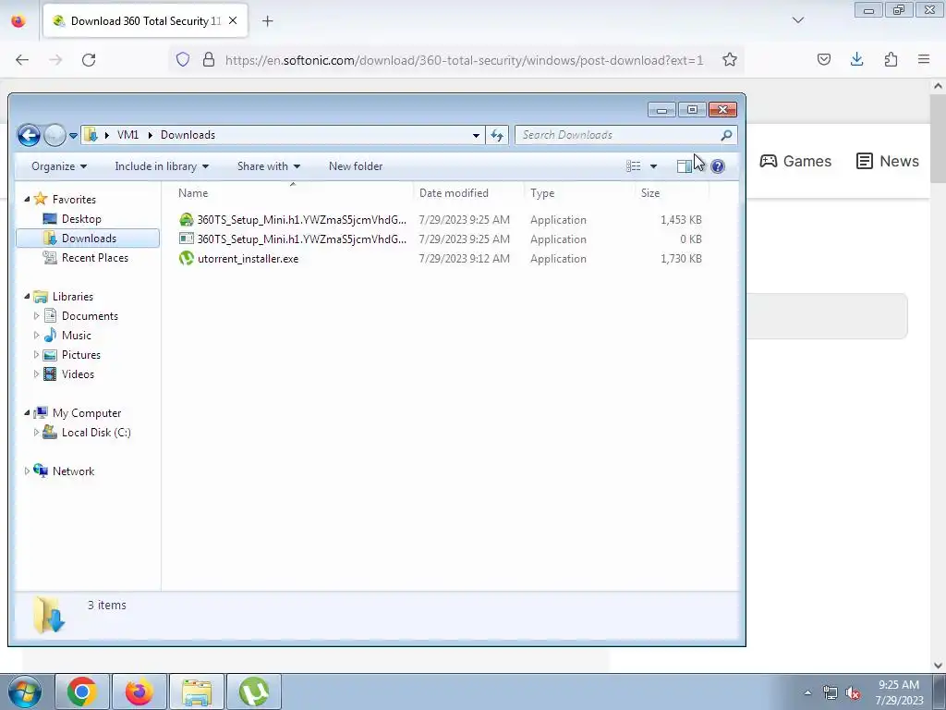Create a New folder

click(356, 166)
